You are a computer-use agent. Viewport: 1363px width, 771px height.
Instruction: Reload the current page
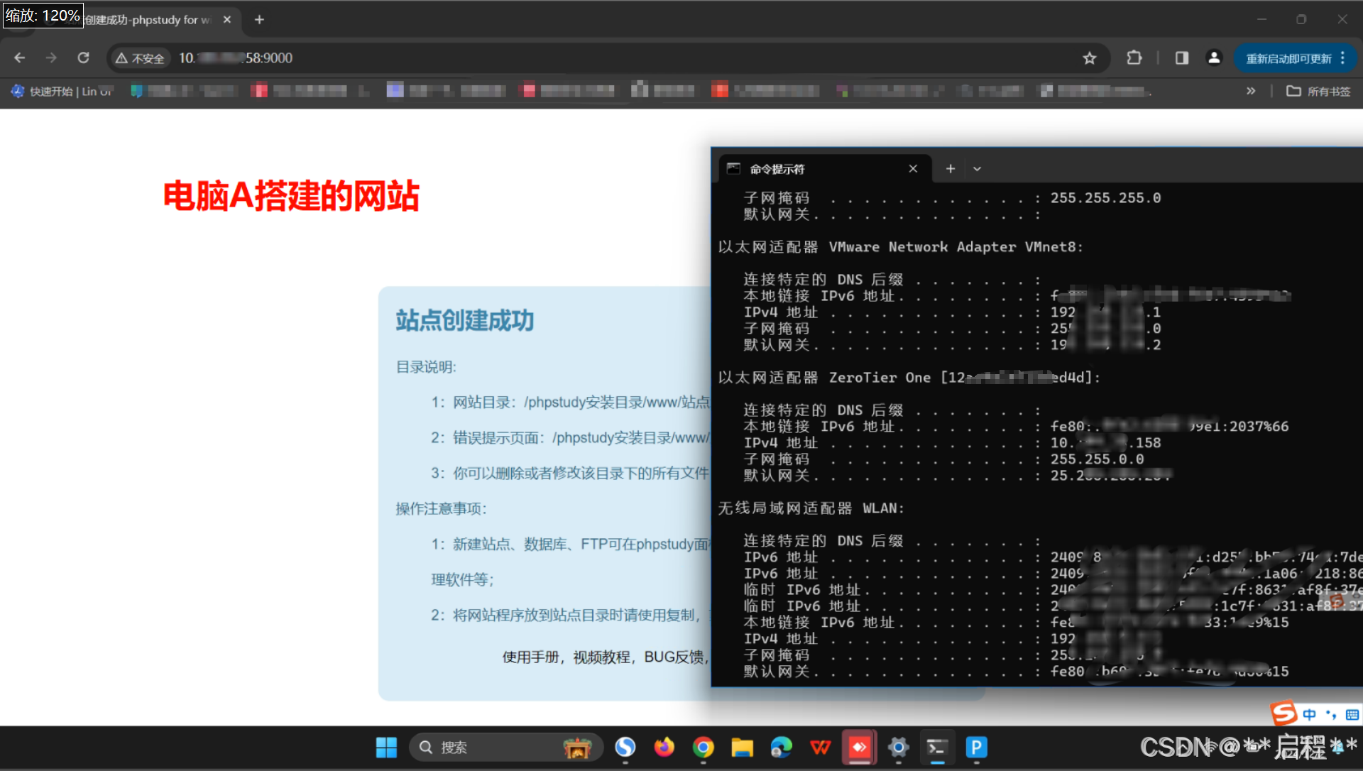[x=83, y=58]
